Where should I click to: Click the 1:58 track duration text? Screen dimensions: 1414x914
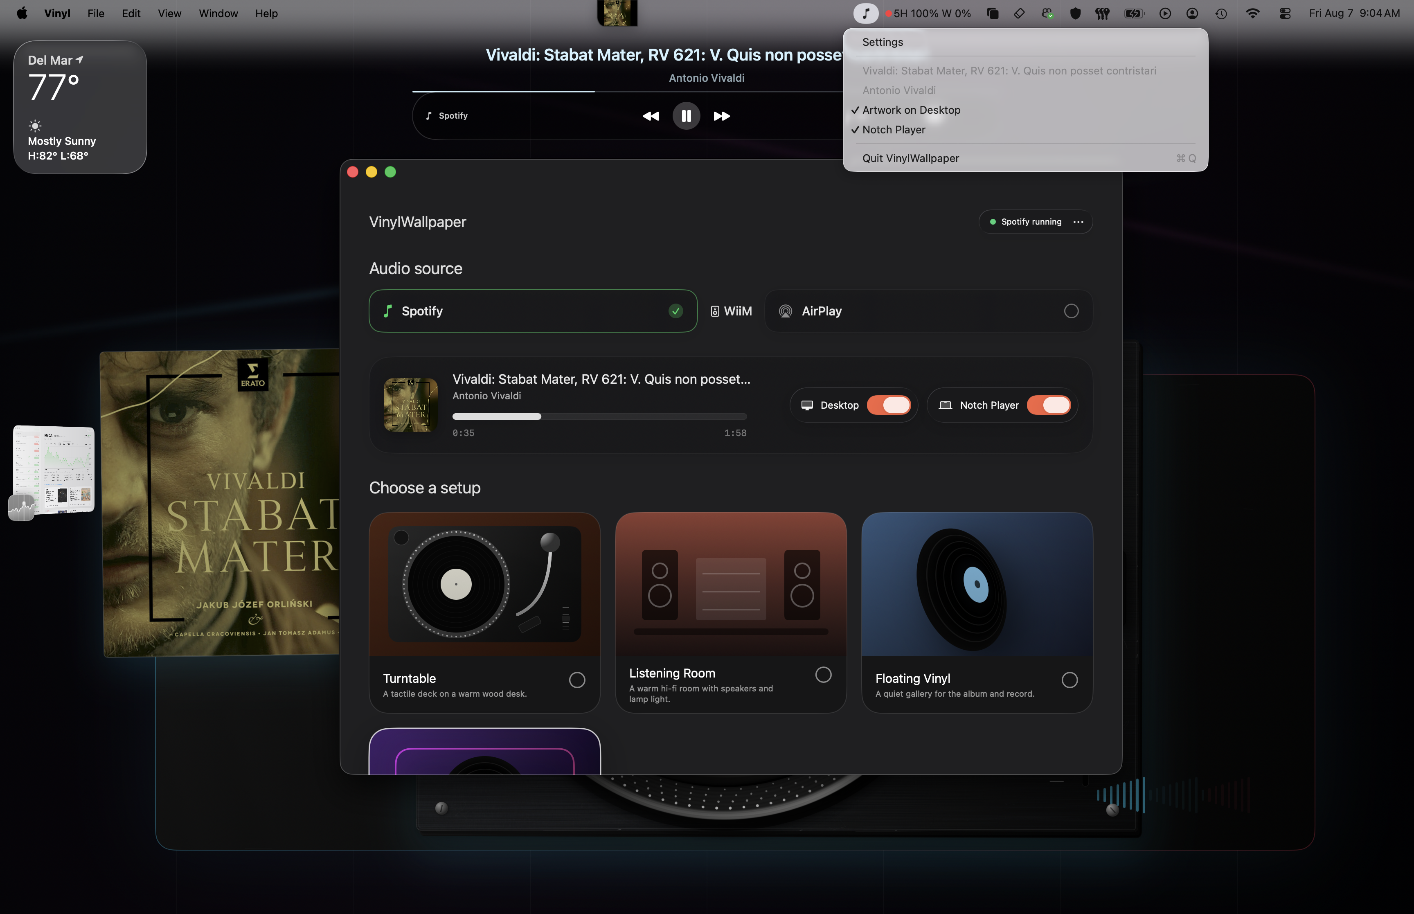(x=735, y=433)
